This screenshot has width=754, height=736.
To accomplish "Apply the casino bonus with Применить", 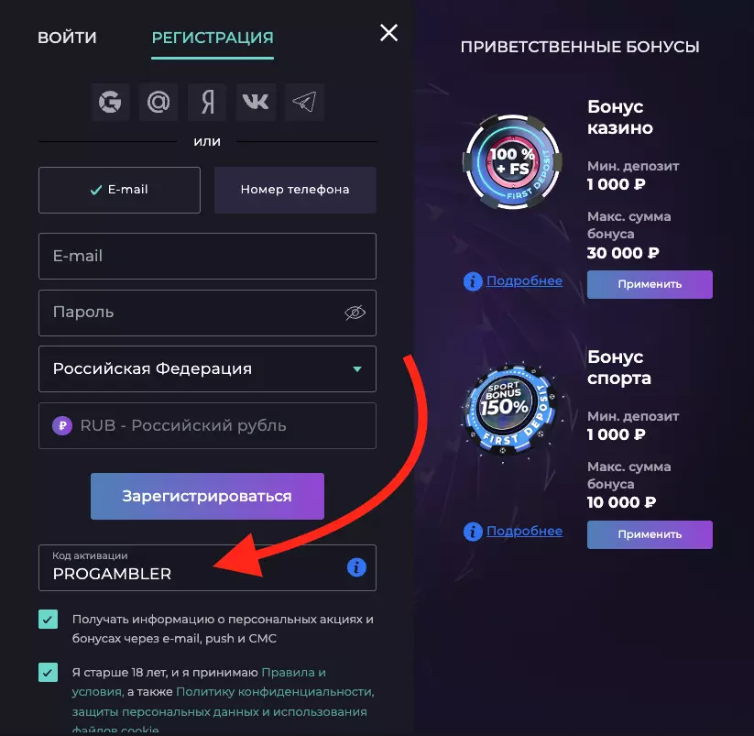I will point(650,284).
